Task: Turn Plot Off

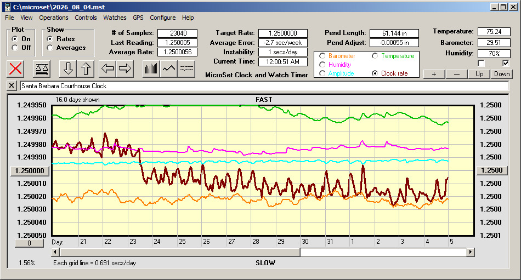Action: 15,48
